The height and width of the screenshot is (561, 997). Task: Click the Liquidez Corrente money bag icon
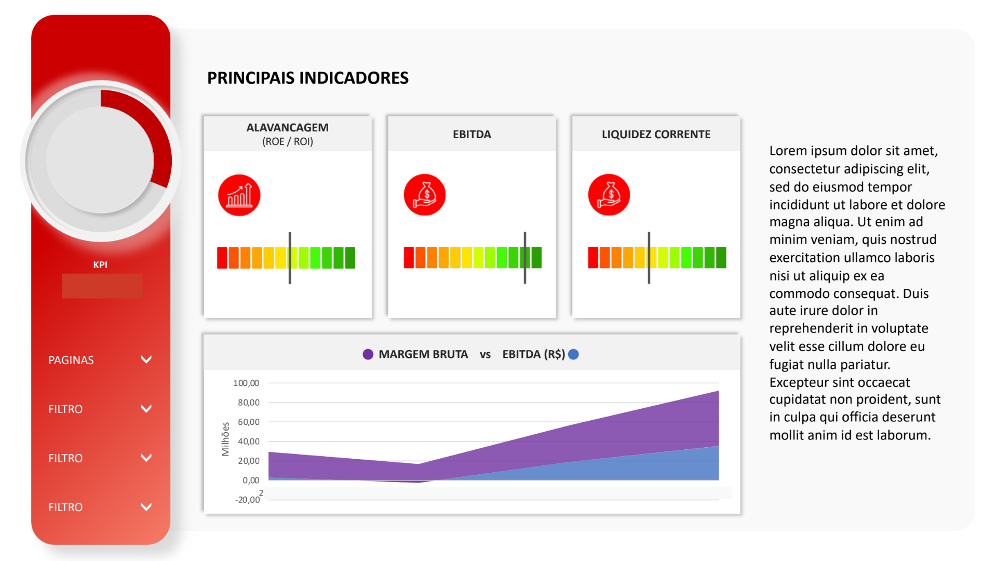coord(609,195)
